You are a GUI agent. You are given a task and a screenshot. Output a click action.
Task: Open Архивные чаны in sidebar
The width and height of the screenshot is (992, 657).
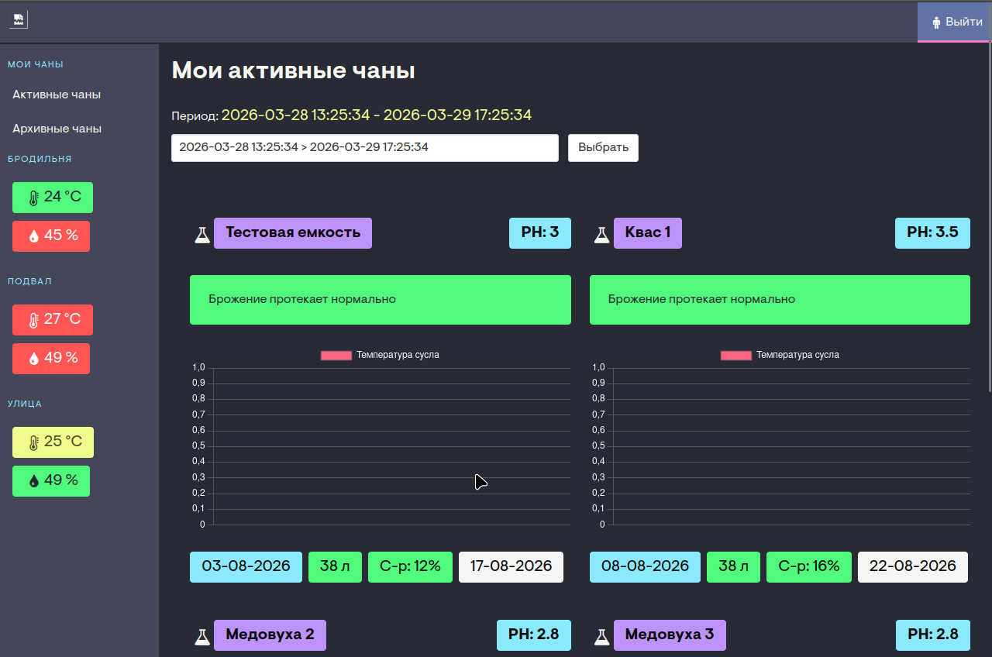tap(57, 129)
